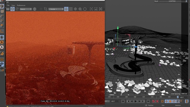Click the record active objects button

pos(153,101)
